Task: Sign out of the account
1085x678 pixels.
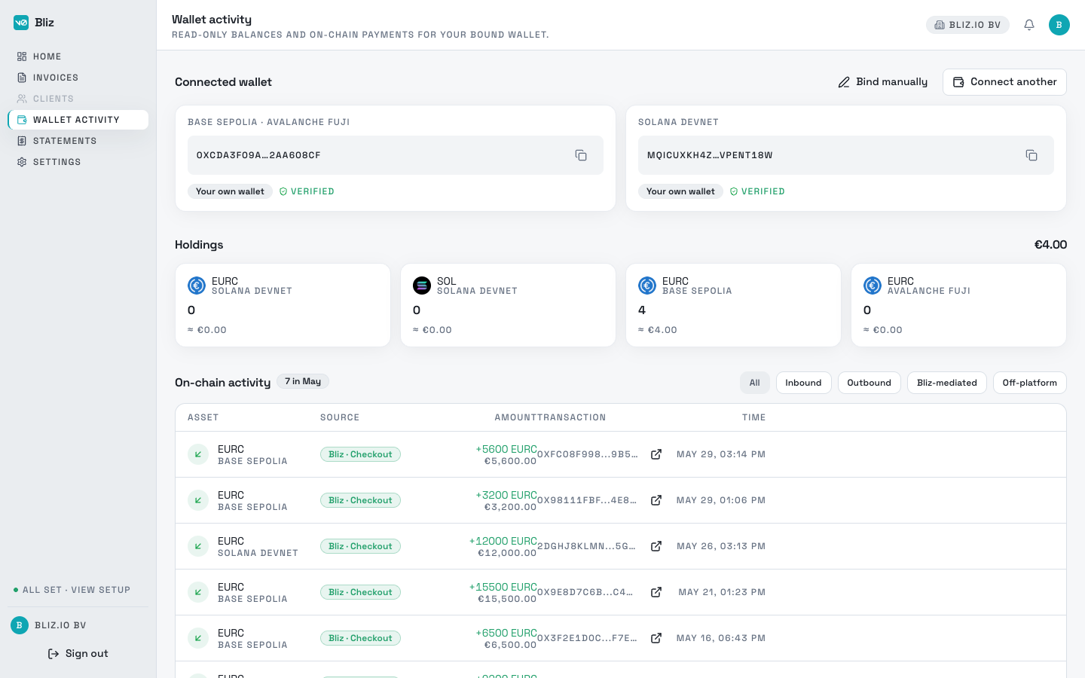Action: tap(78, 654)
